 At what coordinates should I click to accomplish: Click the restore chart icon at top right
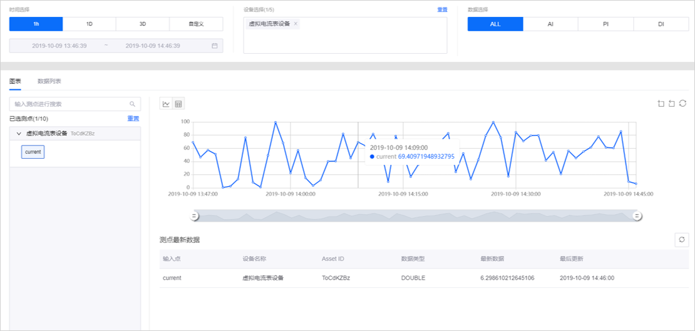pos(683,104)
